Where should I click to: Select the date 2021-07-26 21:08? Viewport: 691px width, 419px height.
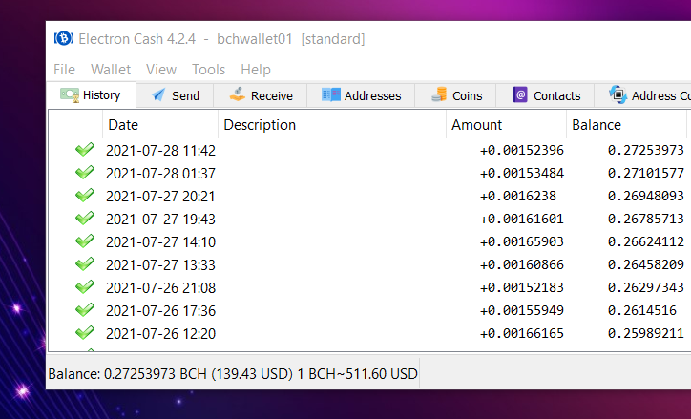tap(161, 288)
